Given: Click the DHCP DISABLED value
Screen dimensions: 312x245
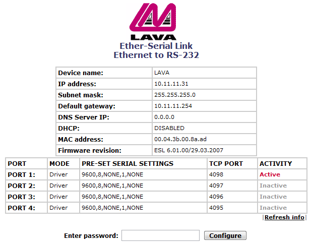Looking at the screenshot, I should coord(169,128).
